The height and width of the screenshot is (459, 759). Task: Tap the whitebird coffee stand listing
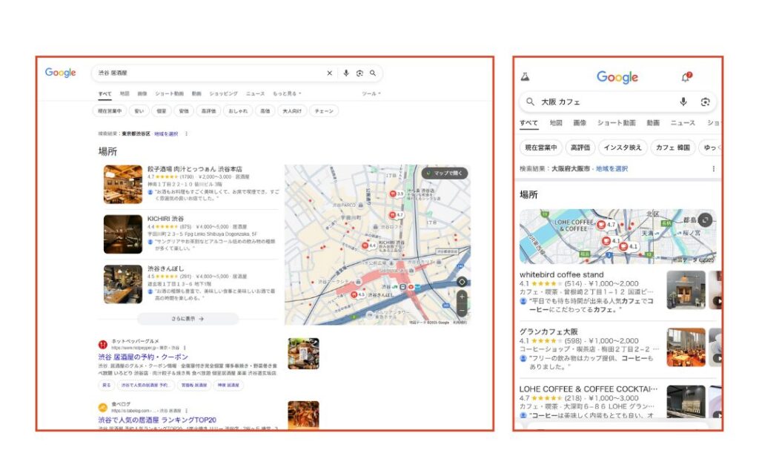(x=561, y=274)
